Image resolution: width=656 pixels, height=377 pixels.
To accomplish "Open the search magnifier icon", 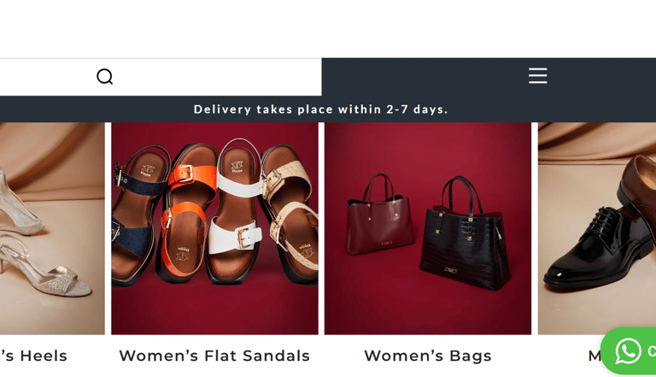I will pos(104,77).
